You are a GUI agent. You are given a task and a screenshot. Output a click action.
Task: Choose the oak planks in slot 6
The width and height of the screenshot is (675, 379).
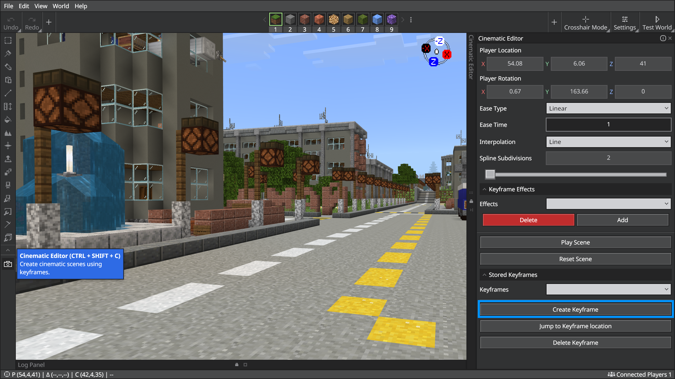click(x=348, y=19)
